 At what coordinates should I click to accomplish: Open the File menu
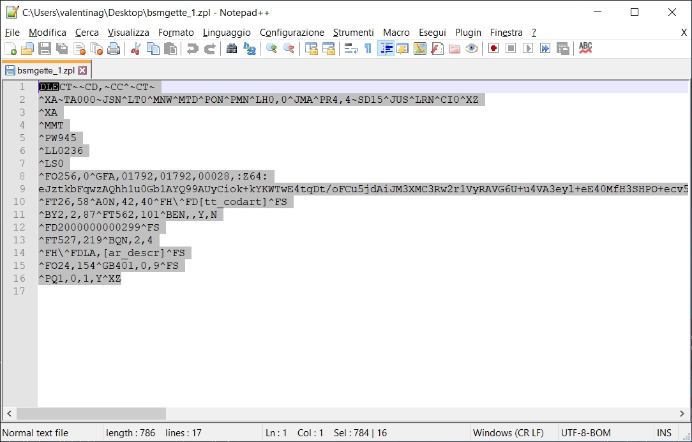pyautogui.click(x=12, y=32)
